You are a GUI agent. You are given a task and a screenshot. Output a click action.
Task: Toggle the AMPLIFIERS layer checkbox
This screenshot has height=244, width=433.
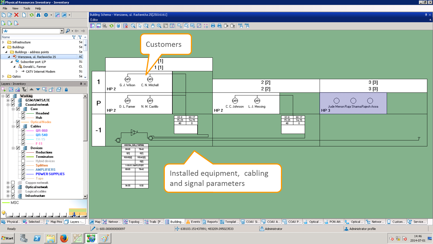click(x=23, y=170)
